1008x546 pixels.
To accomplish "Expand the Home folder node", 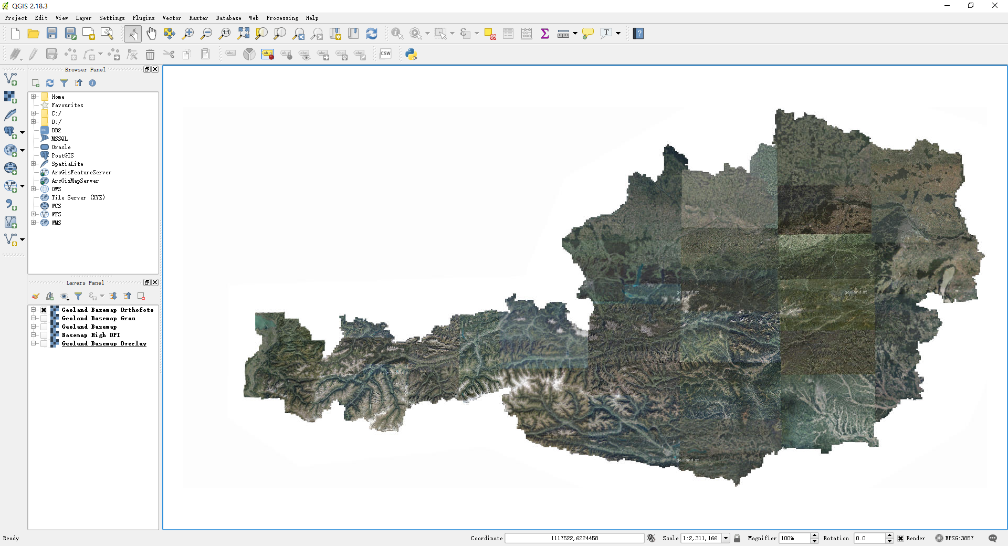I will tap(34, 97).
